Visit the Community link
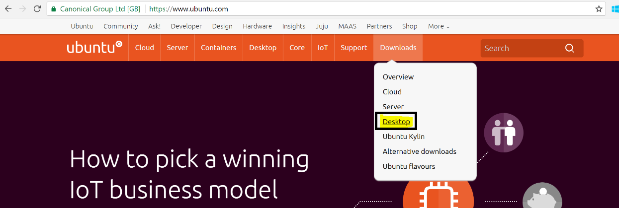This screenshot has height=208, width=619. tap(121, 26)
